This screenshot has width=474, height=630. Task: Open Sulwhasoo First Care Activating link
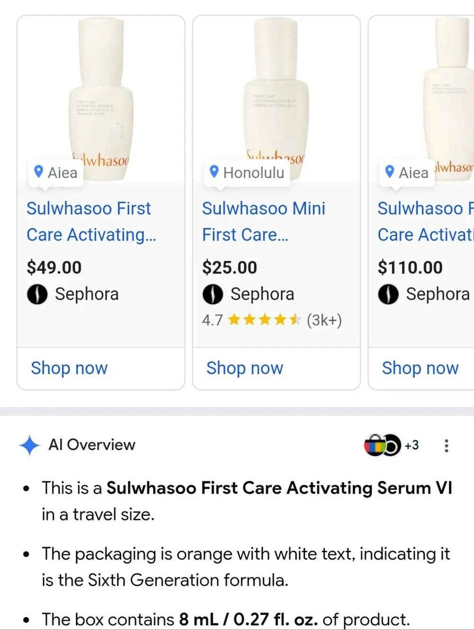[91, 221]
